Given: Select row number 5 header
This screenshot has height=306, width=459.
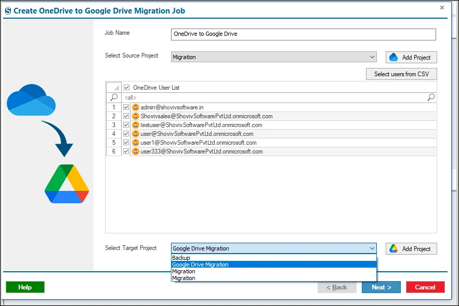Looking at the screenshot, I should 114,143.
